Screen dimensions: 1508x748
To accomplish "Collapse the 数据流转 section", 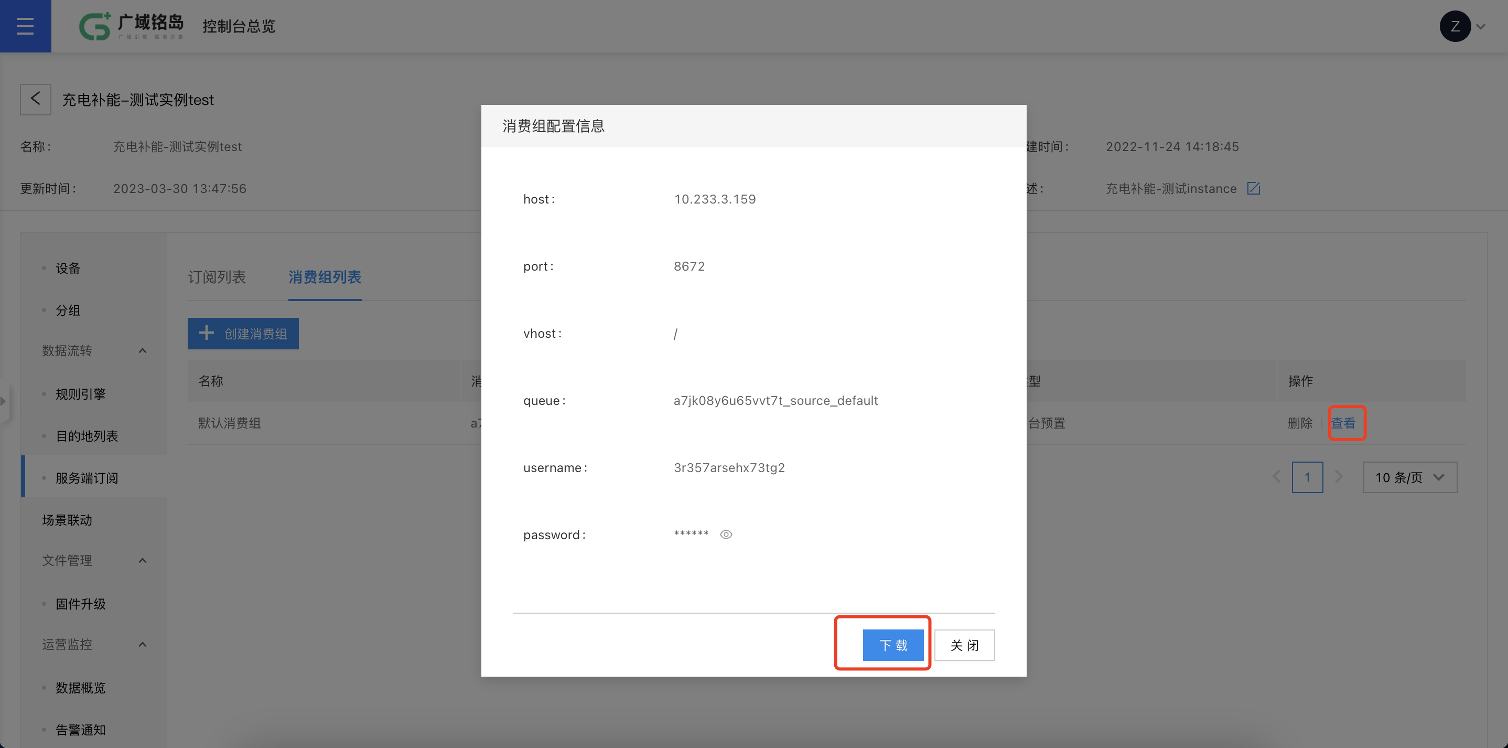I will point(142,351).
